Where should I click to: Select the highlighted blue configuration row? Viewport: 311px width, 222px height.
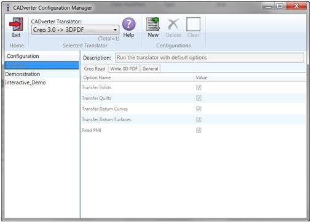(x=42, y=65)
